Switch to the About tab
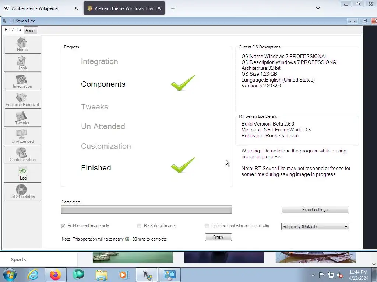Image resolution: width=377 pixels, height=282 pixels. click(30, 30)
